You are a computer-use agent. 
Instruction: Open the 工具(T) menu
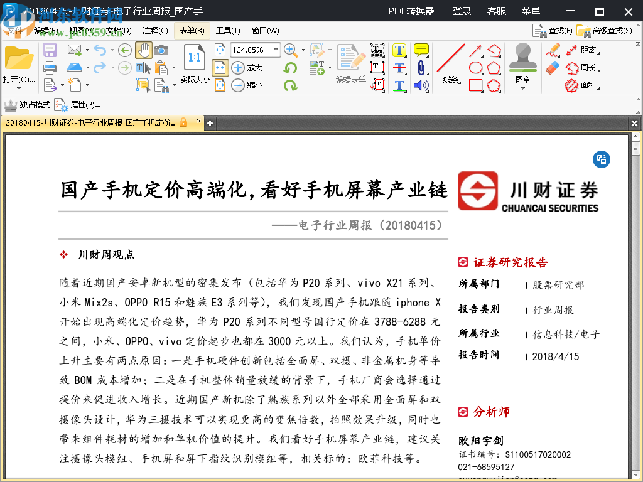[x=228, y=30]
